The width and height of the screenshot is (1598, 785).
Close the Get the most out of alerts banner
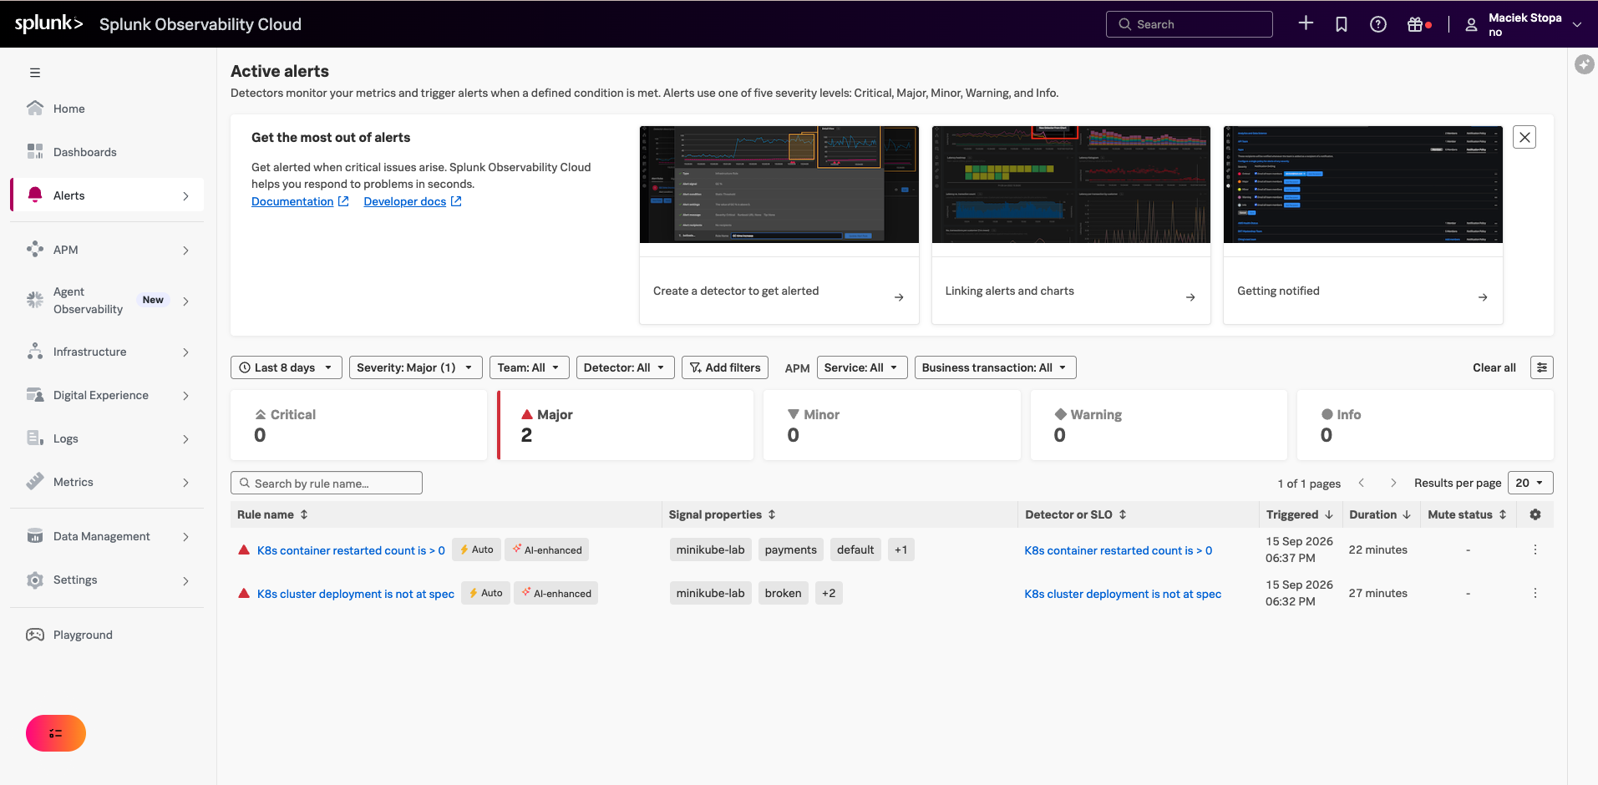tap(1524, 137)
